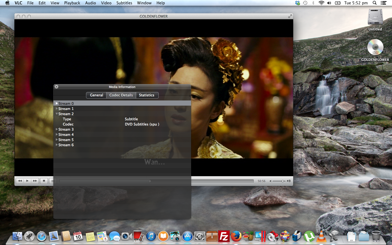Open the Window menu
Screen dimensions: 392x245
pyautogui.click(x=144, y=3)
